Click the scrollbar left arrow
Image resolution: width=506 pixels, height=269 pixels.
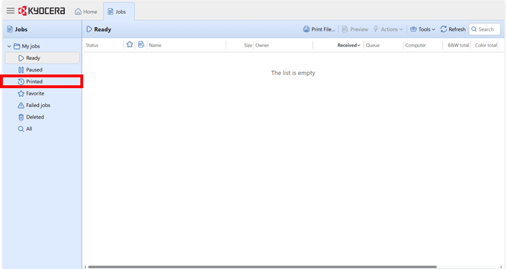coord(85,267)
